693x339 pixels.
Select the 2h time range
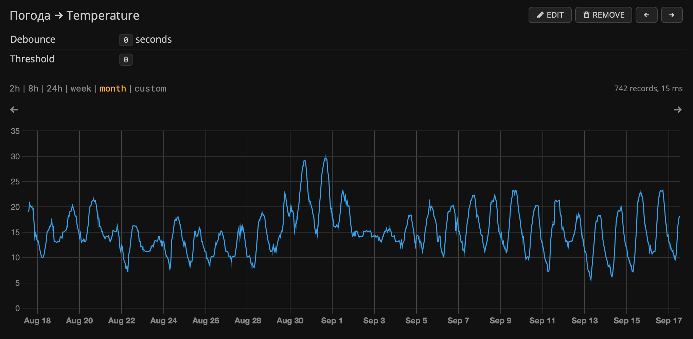point(15,88)
